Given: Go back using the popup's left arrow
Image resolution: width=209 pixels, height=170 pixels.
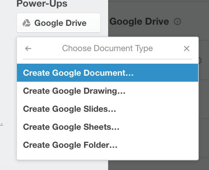Looking at the screenshot, I should click(28, 49).
